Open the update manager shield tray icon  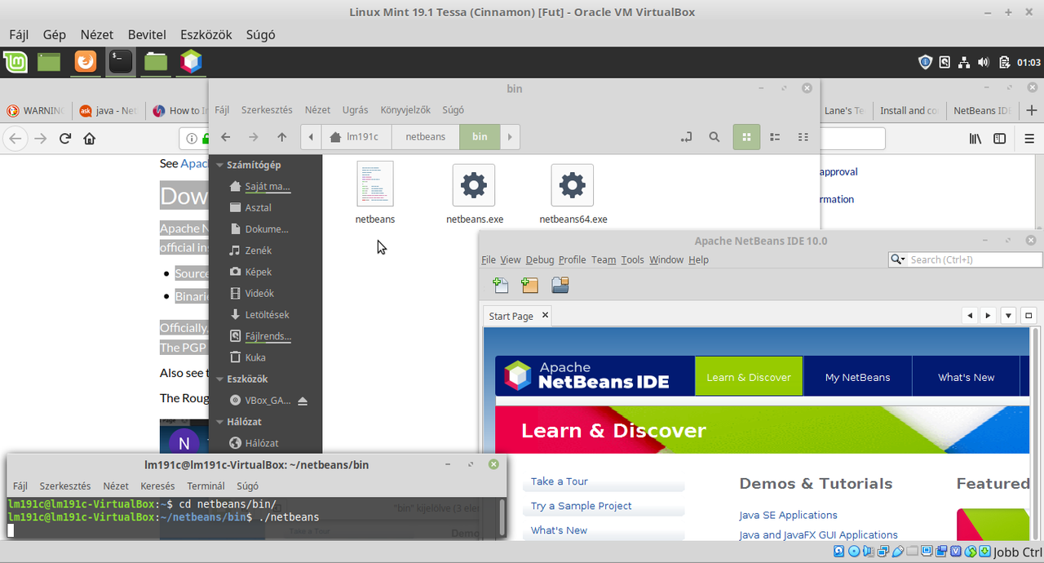click(925, 62)
